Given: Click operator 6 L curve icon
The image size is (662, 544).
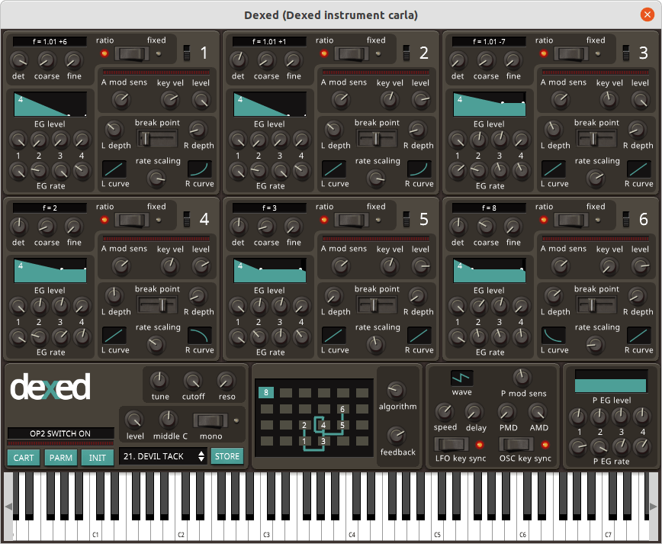Looking at the screenshot, I should pos(554,336).
